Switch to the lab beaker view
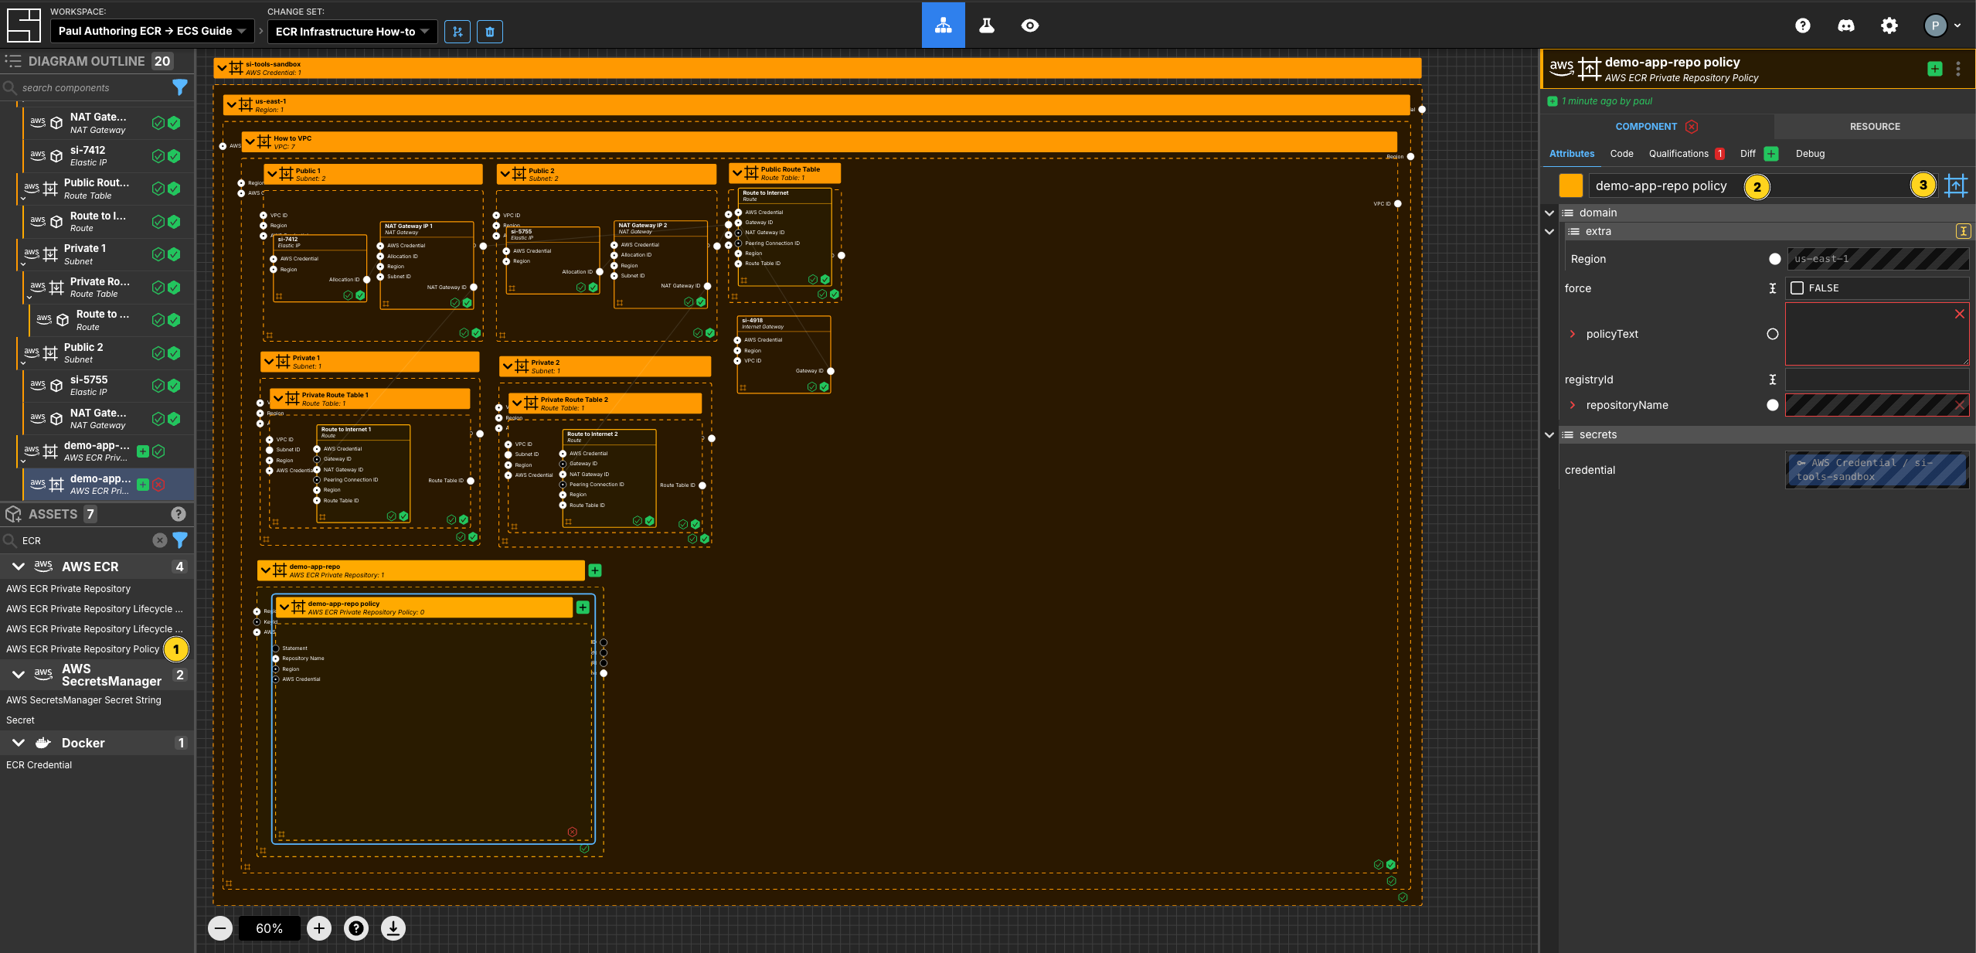The width and height of the screenshot is (1976, 953). click(x=987, y=26)
